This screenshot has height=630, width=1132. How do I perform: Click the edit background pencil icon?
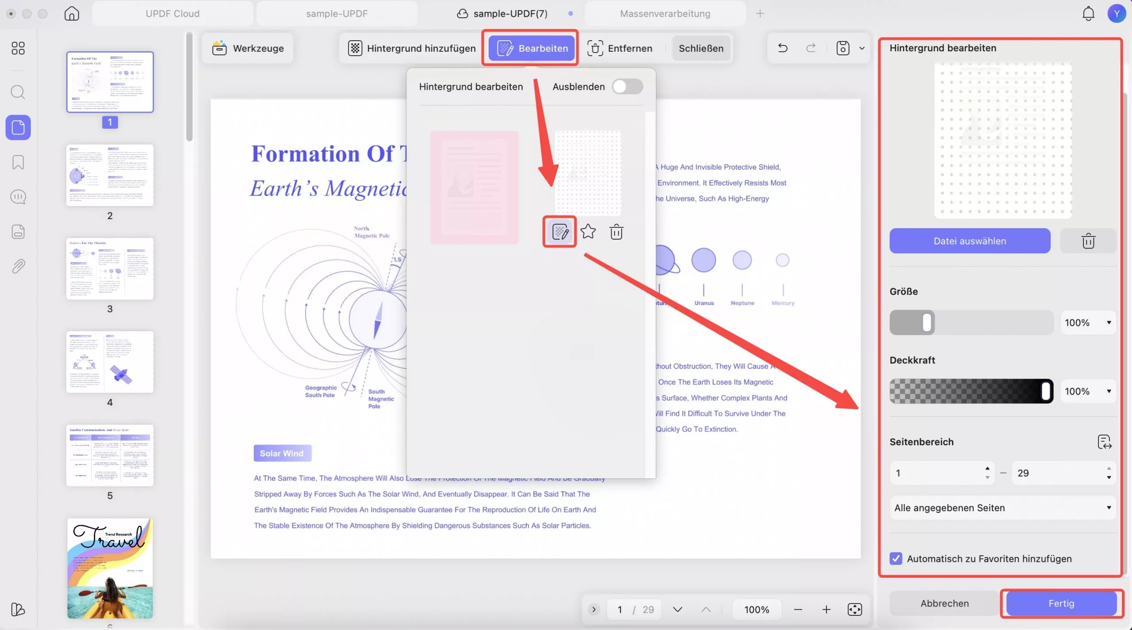560,232
